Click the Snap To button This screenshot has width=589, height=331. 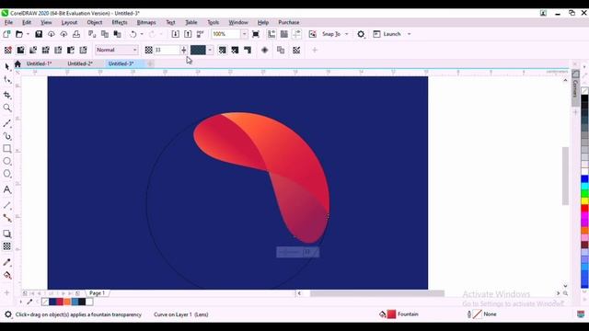331,34
